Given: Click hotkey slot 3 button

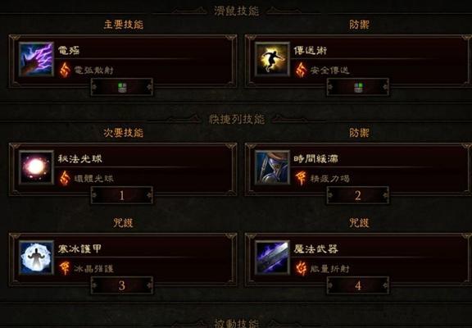Looking at the screenshot, I should (122, 285).
